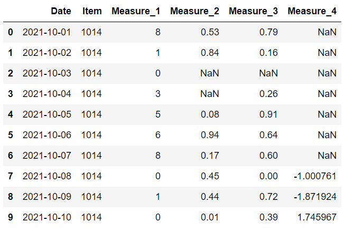
Task: Click the 0.53 value in Measure_2
Action: pos(210,32)
